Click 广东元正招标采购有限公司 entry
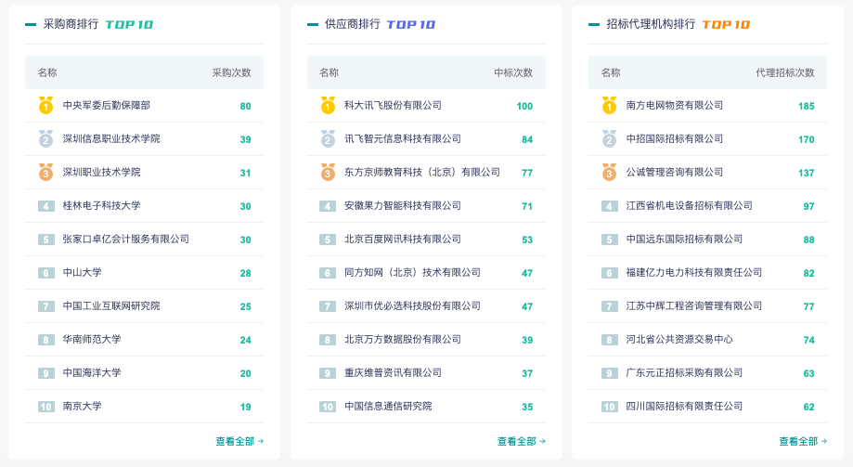The height and width of the screenshot is (467, 853). (684, 373)
